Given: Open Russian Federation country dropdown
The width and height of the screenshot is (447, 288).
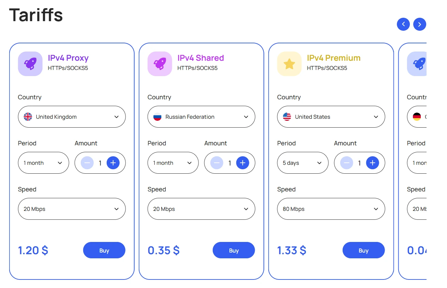Looking at the screenshot, I should click(201, 117).
